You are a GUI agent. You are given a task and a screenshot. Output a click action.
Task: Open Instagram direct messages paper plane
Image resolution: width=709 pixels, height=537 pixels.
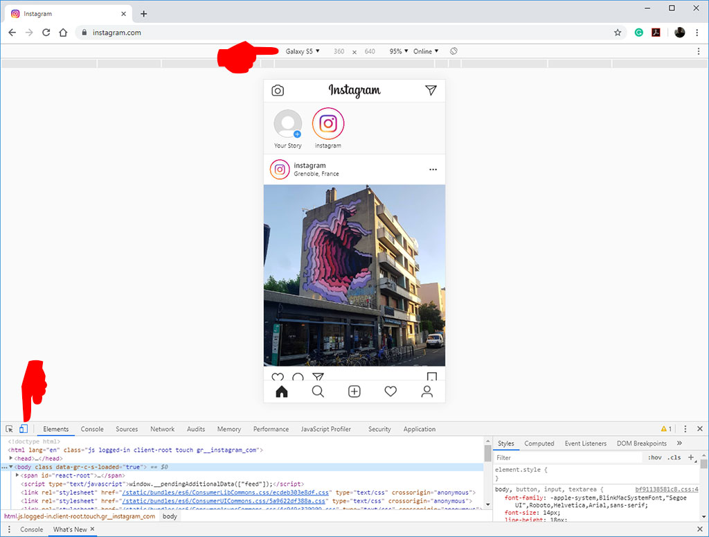click(431, 90)
